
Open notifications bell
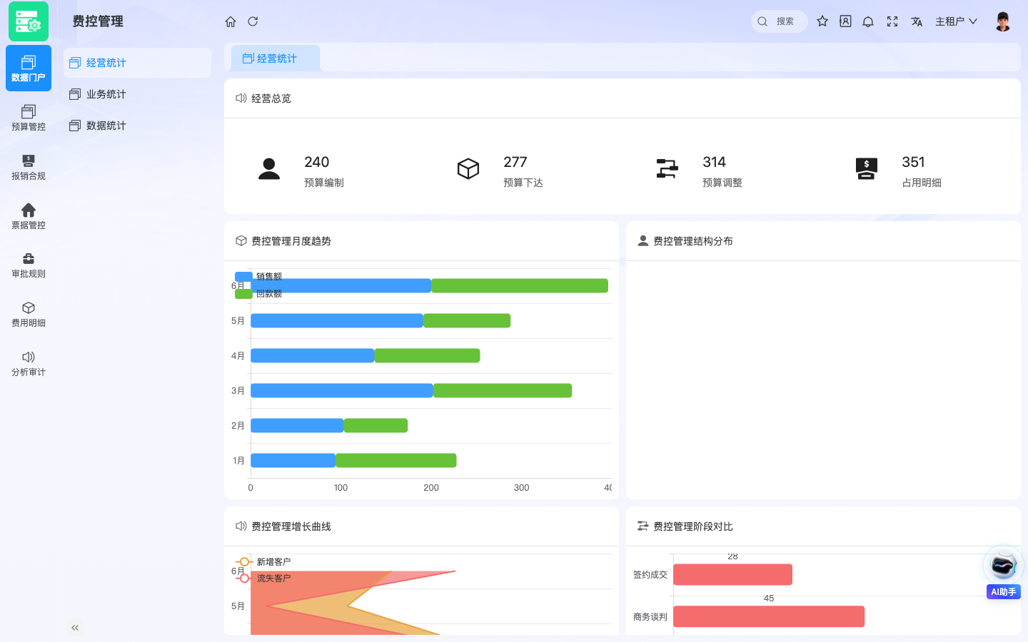point(868,21)
